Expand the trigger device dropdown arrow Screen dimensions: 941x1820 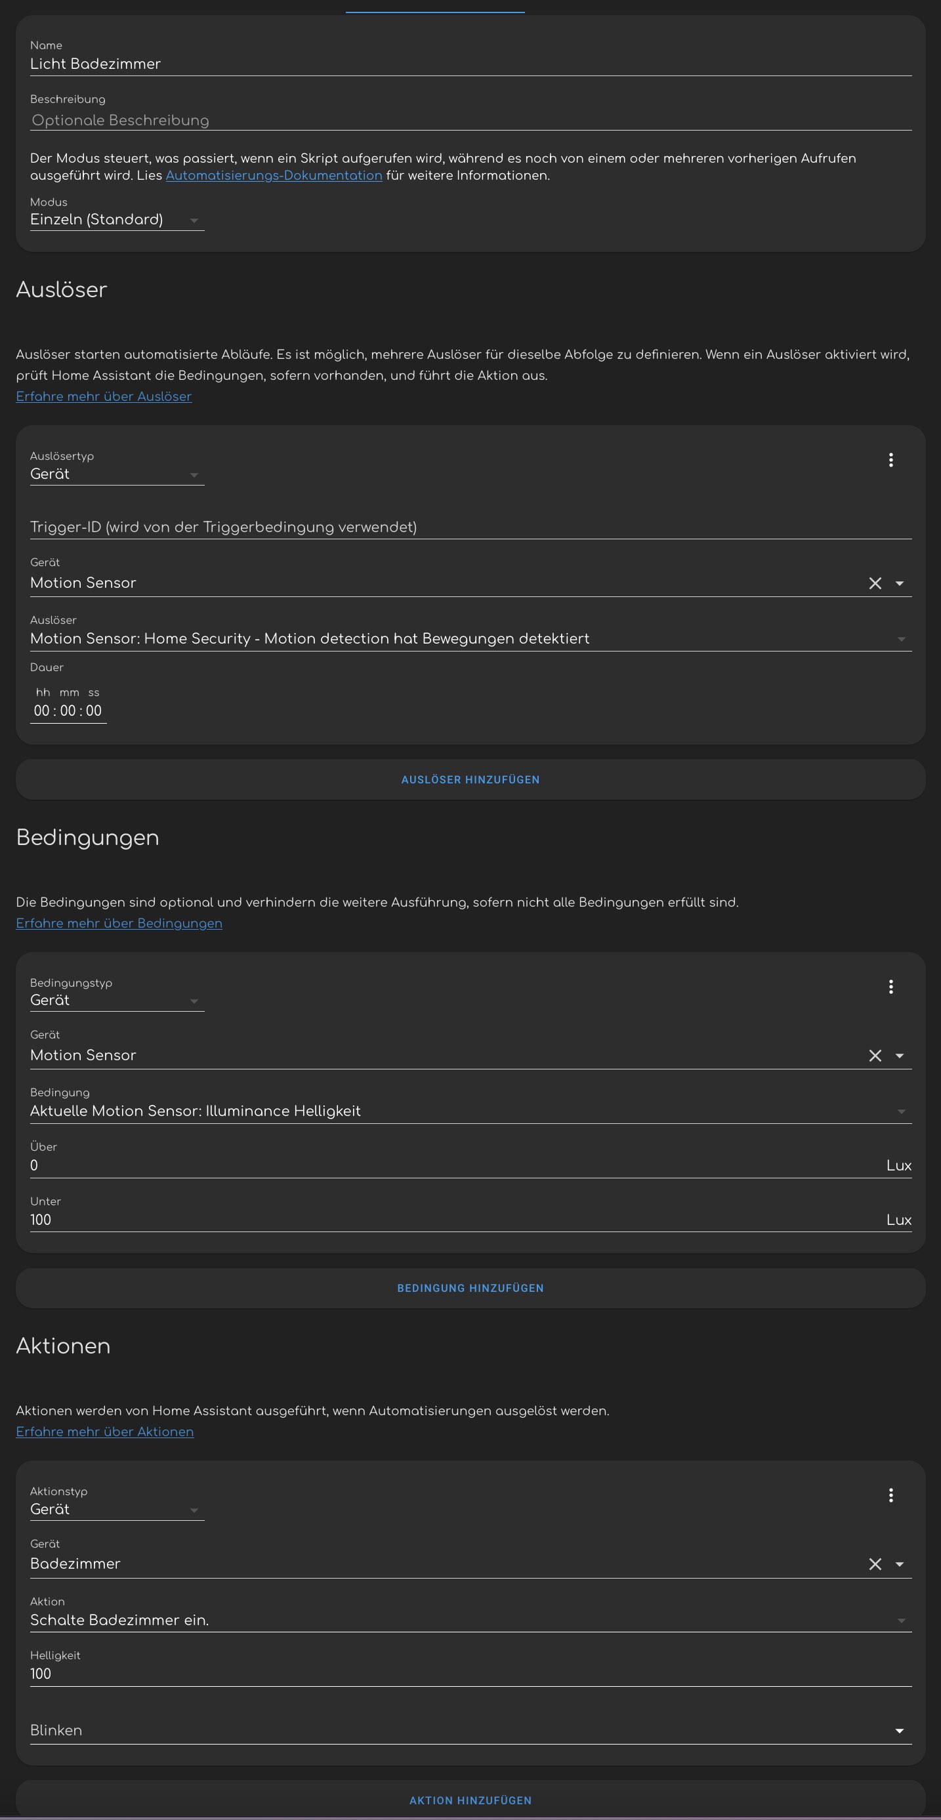[x=899, y=583]
